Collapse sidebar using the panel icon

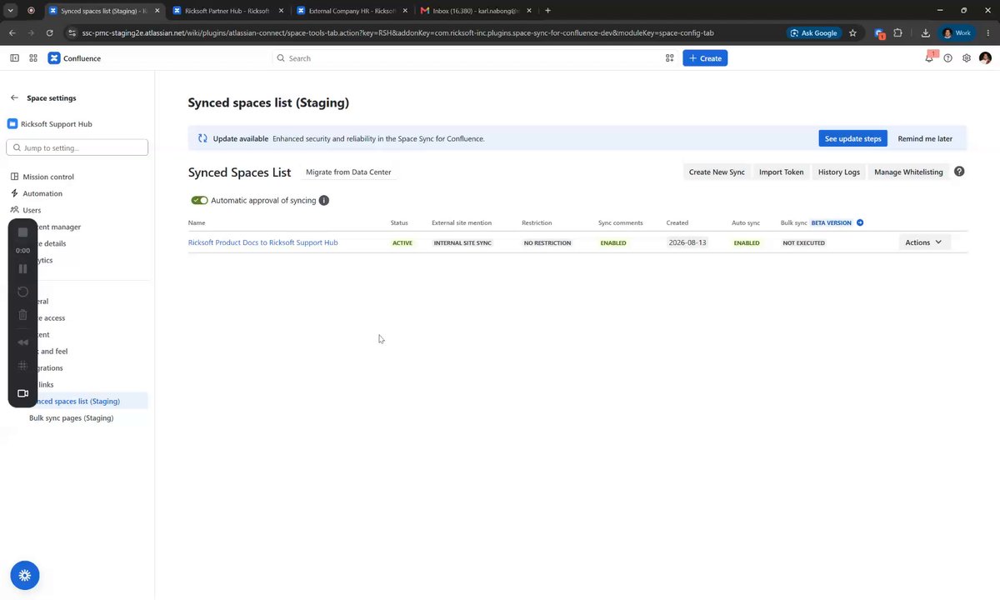[14, 58]
